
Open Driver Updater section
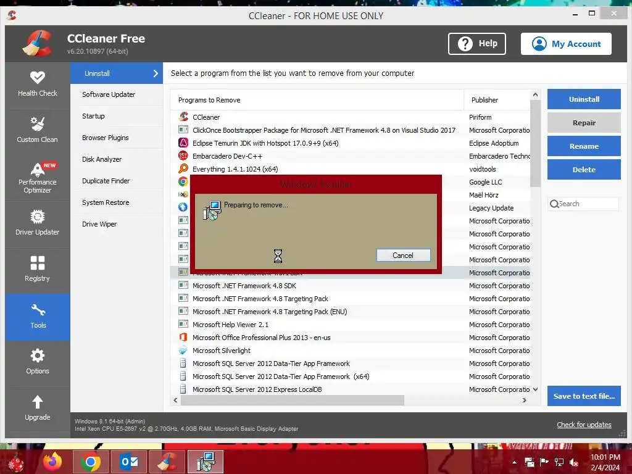[38, 224]
